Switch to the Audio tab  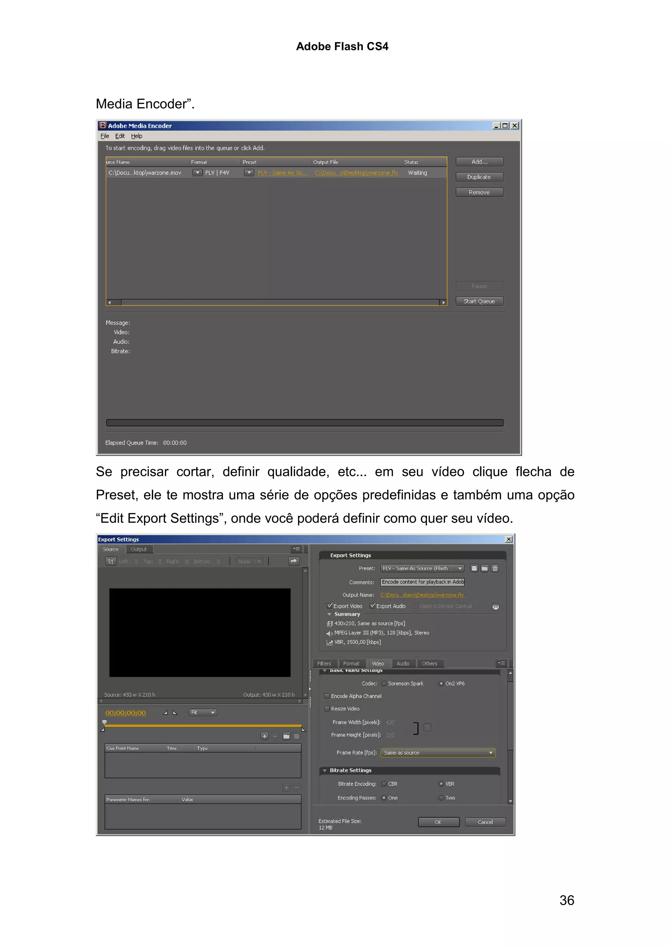coord(403,663)
